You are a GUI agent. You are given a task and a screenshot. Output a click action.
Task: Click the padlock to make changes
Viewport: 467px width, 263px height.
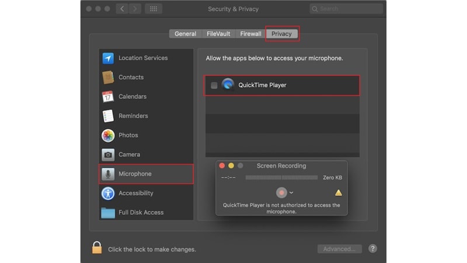(97, 248)
